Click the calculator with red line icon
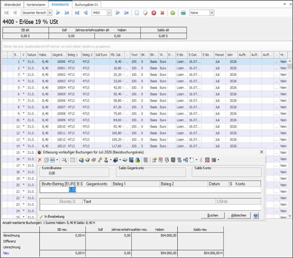Image resolution: width=293 pixels, height=258 pixels. (207, 160)
